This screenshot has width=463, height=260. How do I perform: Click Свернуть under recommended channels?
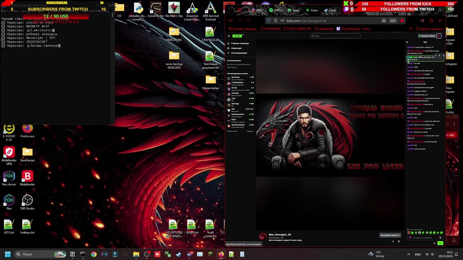click(250, 131)
